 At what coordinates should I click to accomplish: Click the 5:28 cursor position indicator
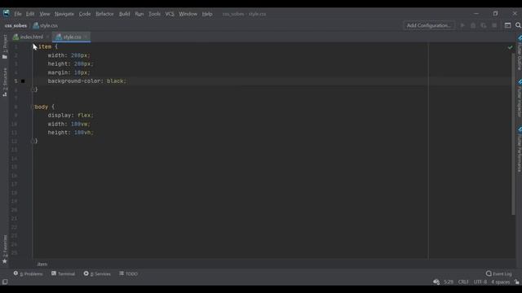tap(448, 282)
